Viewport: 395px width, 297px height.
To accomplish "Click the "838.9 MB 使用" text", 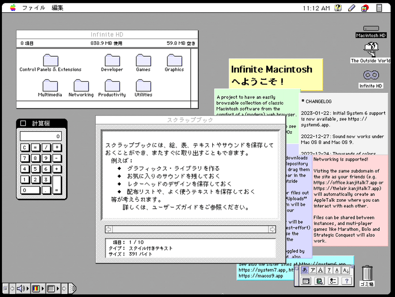I will [x=106, y=43].
